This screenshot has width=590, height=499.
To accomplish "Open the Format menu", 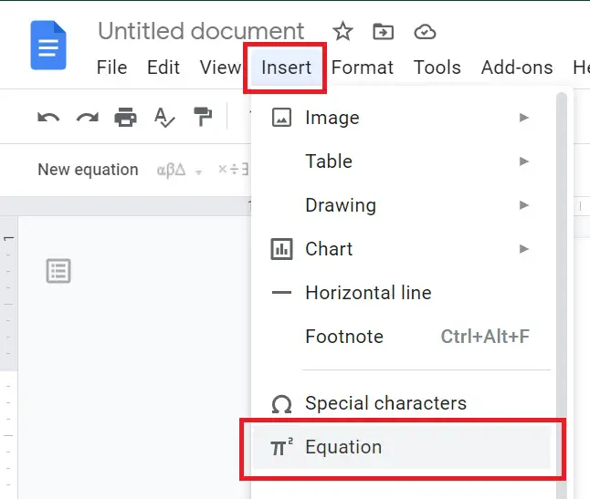I will tap(363, 68).
